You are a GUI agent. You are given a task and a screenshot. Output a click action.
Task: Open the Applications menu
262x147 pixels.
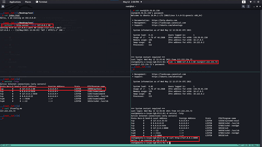15,2
